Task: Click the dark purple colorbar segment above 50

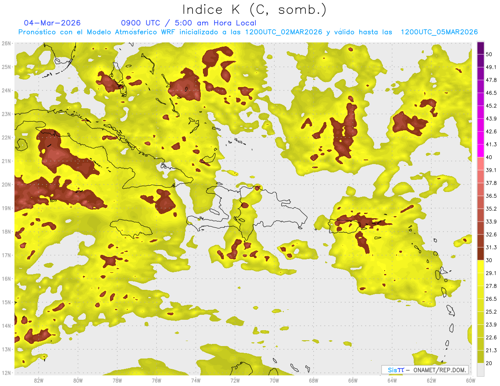Action: tap(480, 47)
